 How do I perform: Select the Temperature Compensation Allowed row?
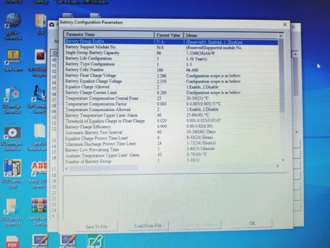(x=172, y=110)
